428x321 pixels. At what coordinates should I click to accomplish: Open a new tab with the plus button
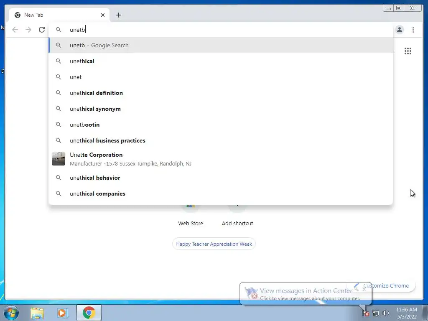click(118, 15)
